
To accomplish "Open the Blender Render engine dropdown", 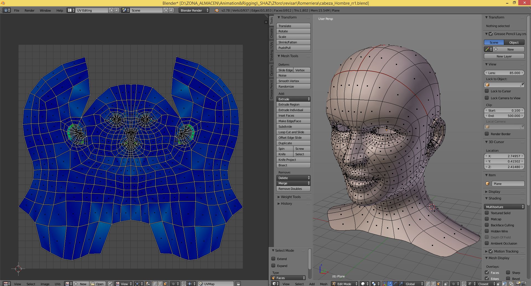I will click(x=194, y=10).
